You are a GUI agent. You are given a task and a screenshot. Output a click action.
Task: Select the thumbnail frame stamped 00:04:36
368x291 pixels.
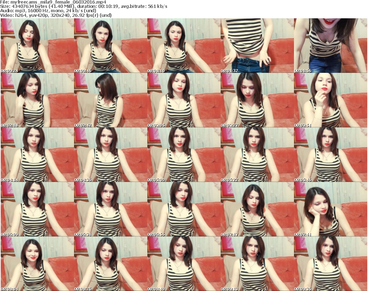(111, 155)
